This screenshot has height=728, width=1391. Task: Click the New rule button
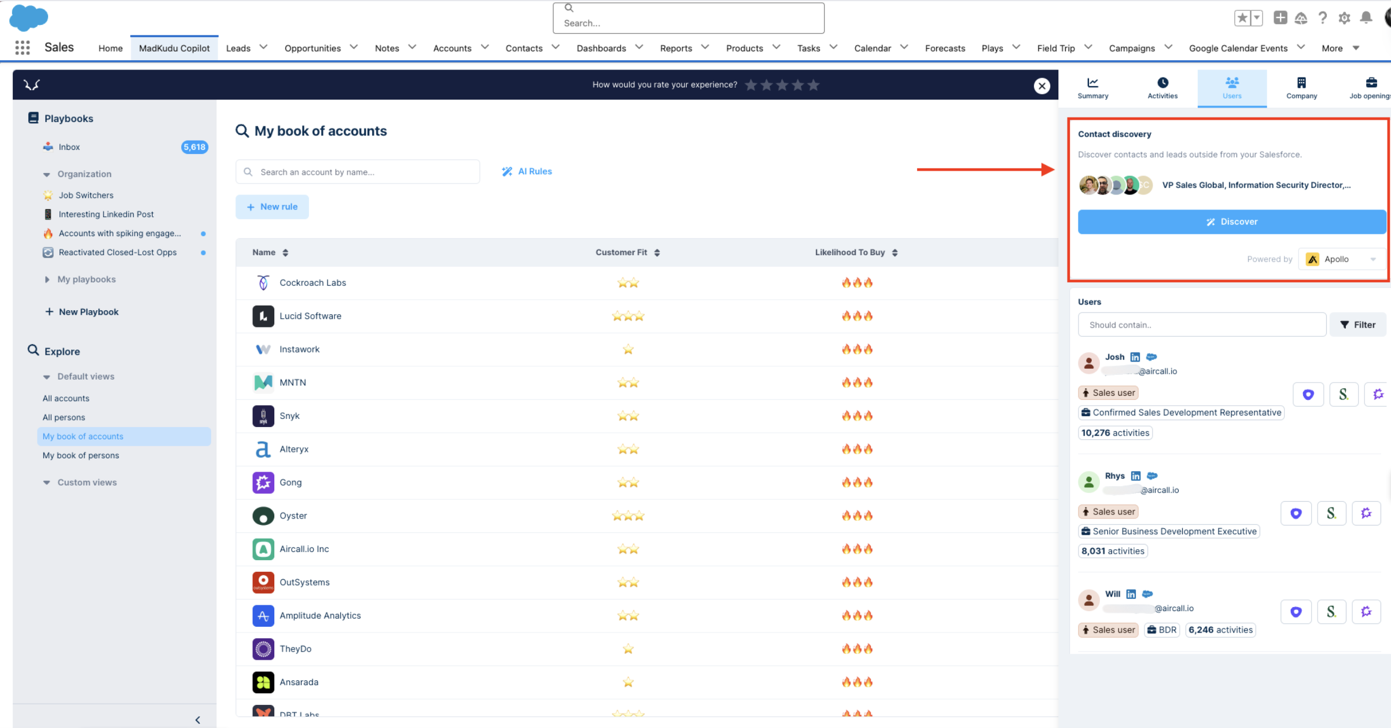tap(272, 207)
